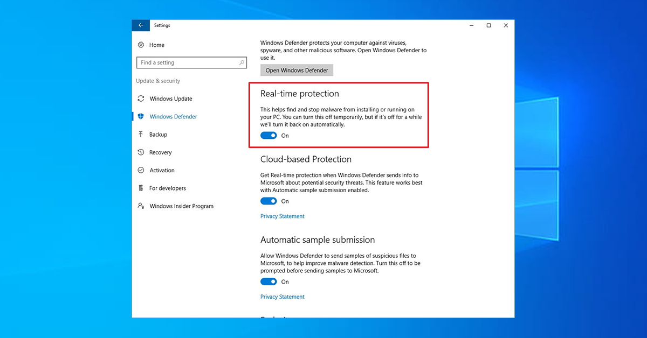
Task: Disable the Cloud-based Protection switch
Action: [x=269, y=201]
